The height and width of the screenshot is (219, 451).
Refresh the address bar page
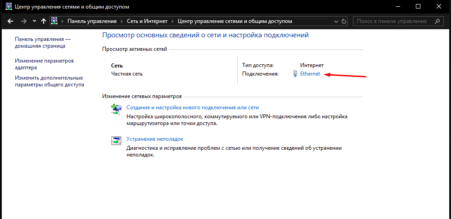click(344, 21)
